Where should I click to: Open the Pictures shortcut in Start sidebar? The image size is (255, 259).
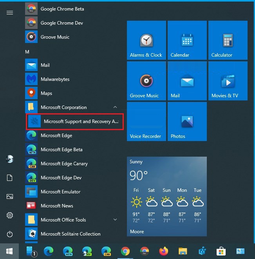pyautogui.click(x=10, y=196)
